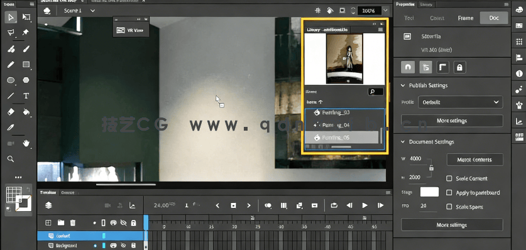Click the onion skin icon in timeline
This screenshot has width=526, height=250.
click(268, 205)
